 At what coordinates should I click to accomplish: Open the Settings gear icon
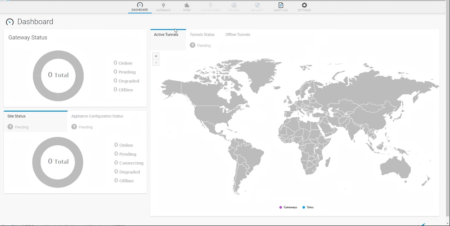click(x=304, y=5)
